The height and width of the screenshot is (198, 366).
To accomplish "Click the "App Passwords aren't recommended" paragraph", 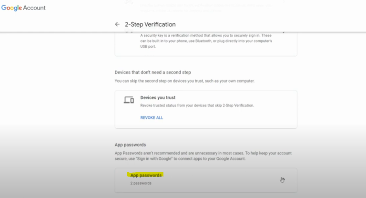I will (203, 156).
